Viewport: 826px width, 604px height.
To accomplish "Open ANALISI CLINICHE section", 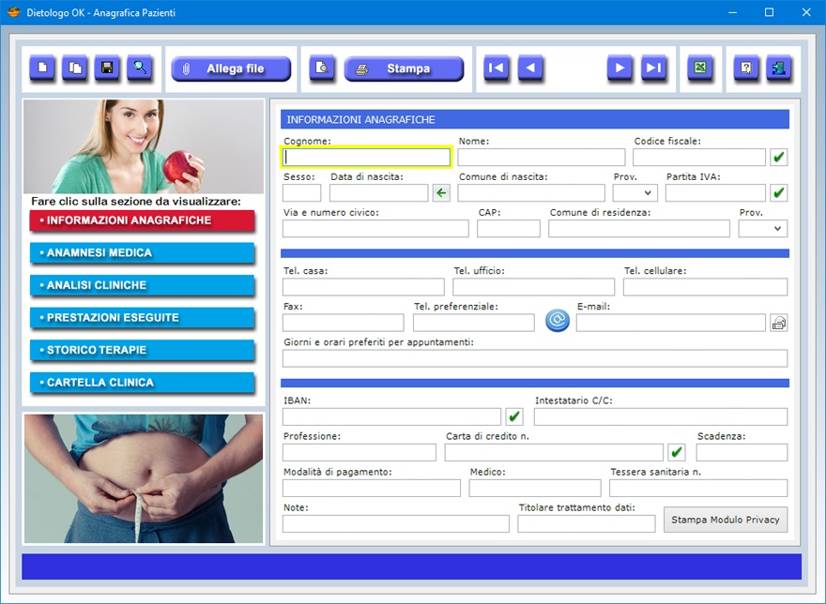I will tap(143, 285).
